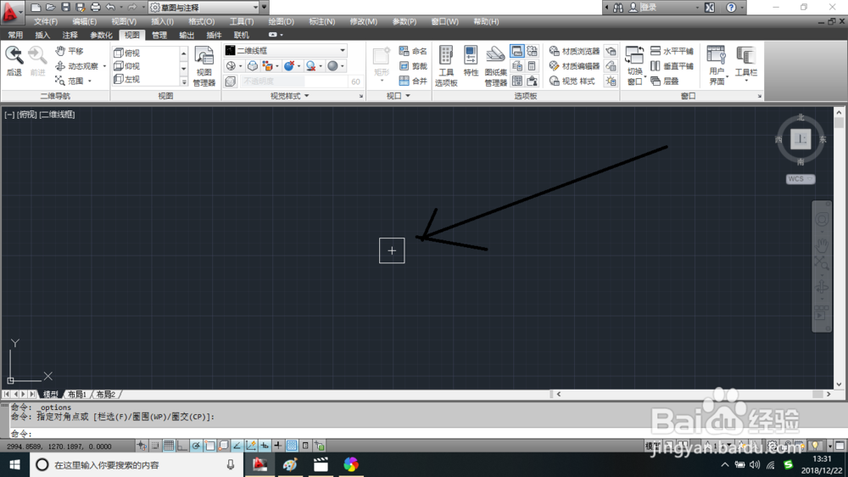Switch to the 注释 ribbon tab
The height and width of the screenshot is (477, 848).
click(70, 35)
